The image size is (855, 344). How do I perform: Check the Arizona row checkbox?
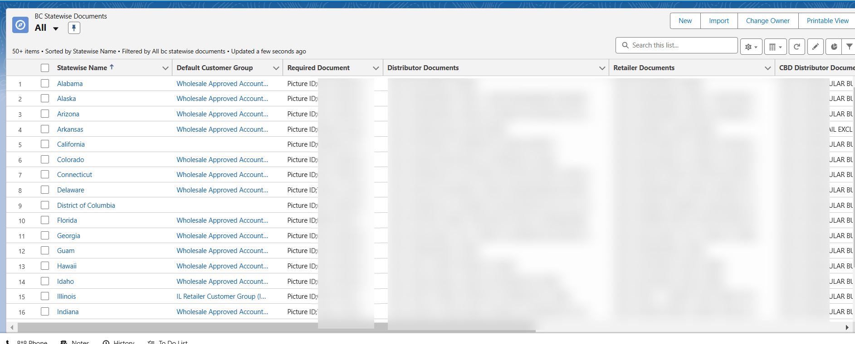[45, 114]
